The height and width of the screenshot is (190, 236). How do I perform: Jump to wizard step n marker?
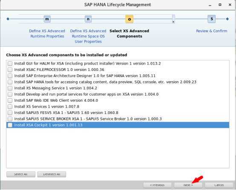click(x=88, y=19)
